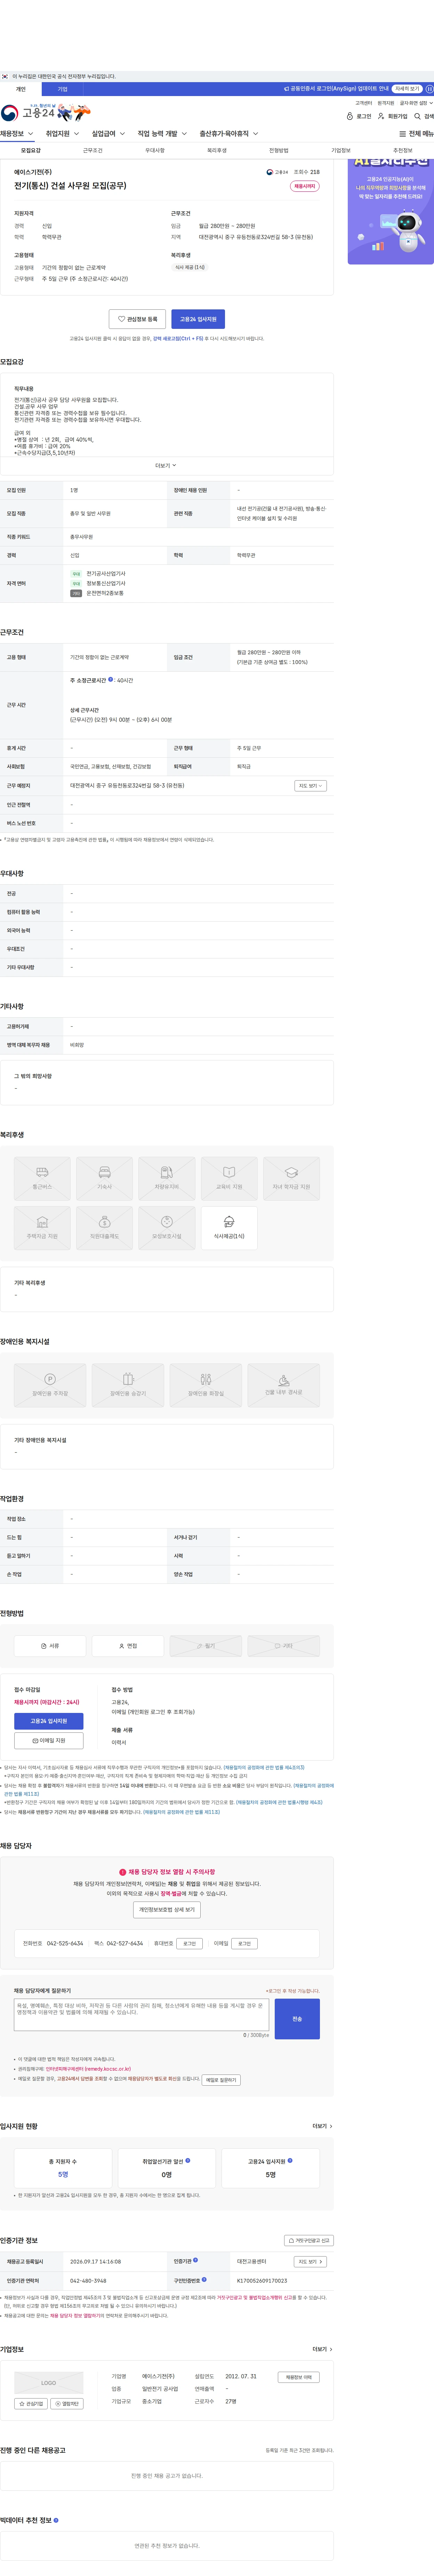Expand 더보기 under 직무내용
The width and height of the screenshot is (434, 2576).
coord(166,465)
